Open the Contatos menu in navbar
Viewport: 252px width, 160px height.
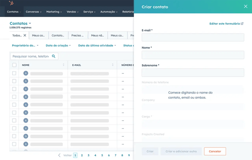pos(14,12)
